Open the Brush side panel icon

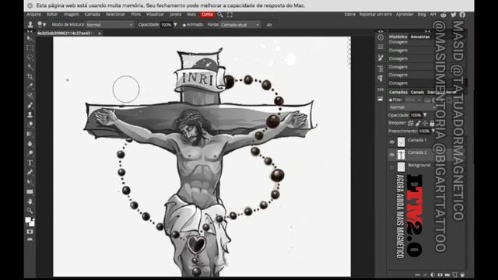tap(381, 58)
